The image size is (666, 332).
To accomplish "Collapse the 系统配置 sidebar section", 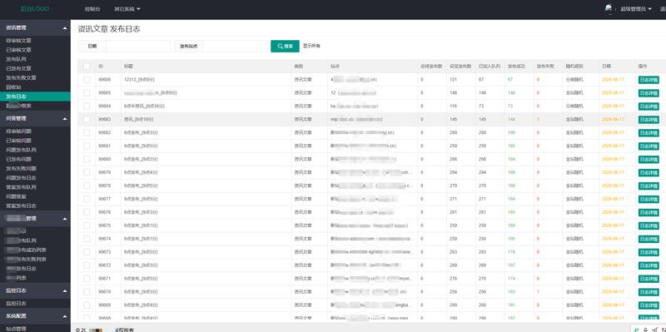I will [x=35, y=316].
